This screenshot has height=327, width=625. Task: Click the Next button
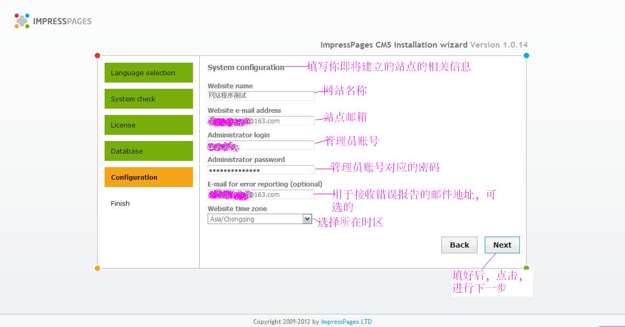click(x=502, y=245)
